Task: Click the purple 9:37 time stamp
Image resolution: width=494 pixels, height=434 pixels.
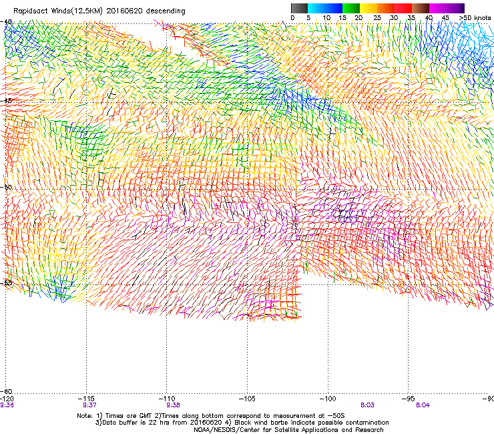Action: 90,405
